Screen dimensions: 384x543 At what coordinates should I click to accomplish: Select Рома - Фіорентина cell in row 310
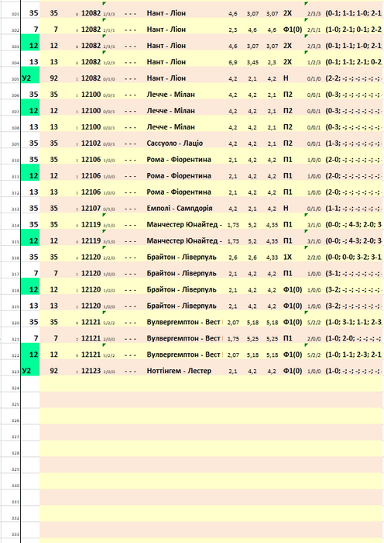[x=179, y=160]
